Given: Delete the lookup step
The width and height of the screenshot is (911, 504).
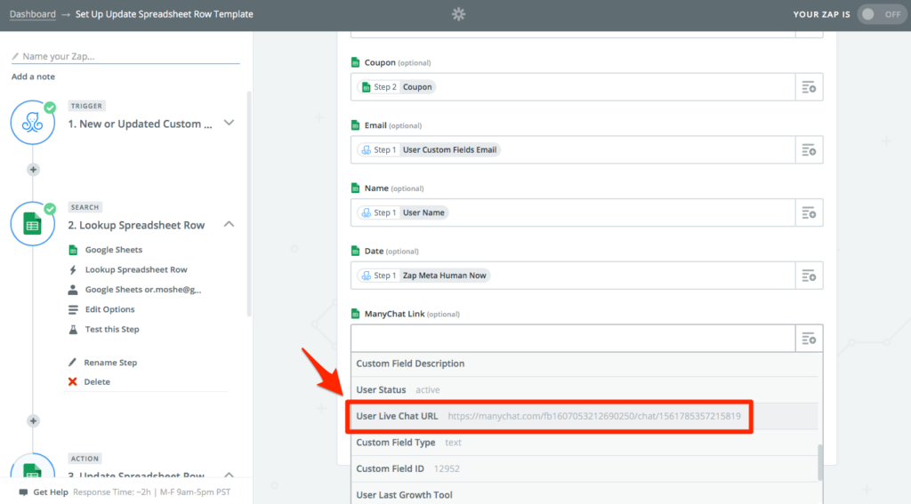Looking at the screenshot, I should [97, 381].
